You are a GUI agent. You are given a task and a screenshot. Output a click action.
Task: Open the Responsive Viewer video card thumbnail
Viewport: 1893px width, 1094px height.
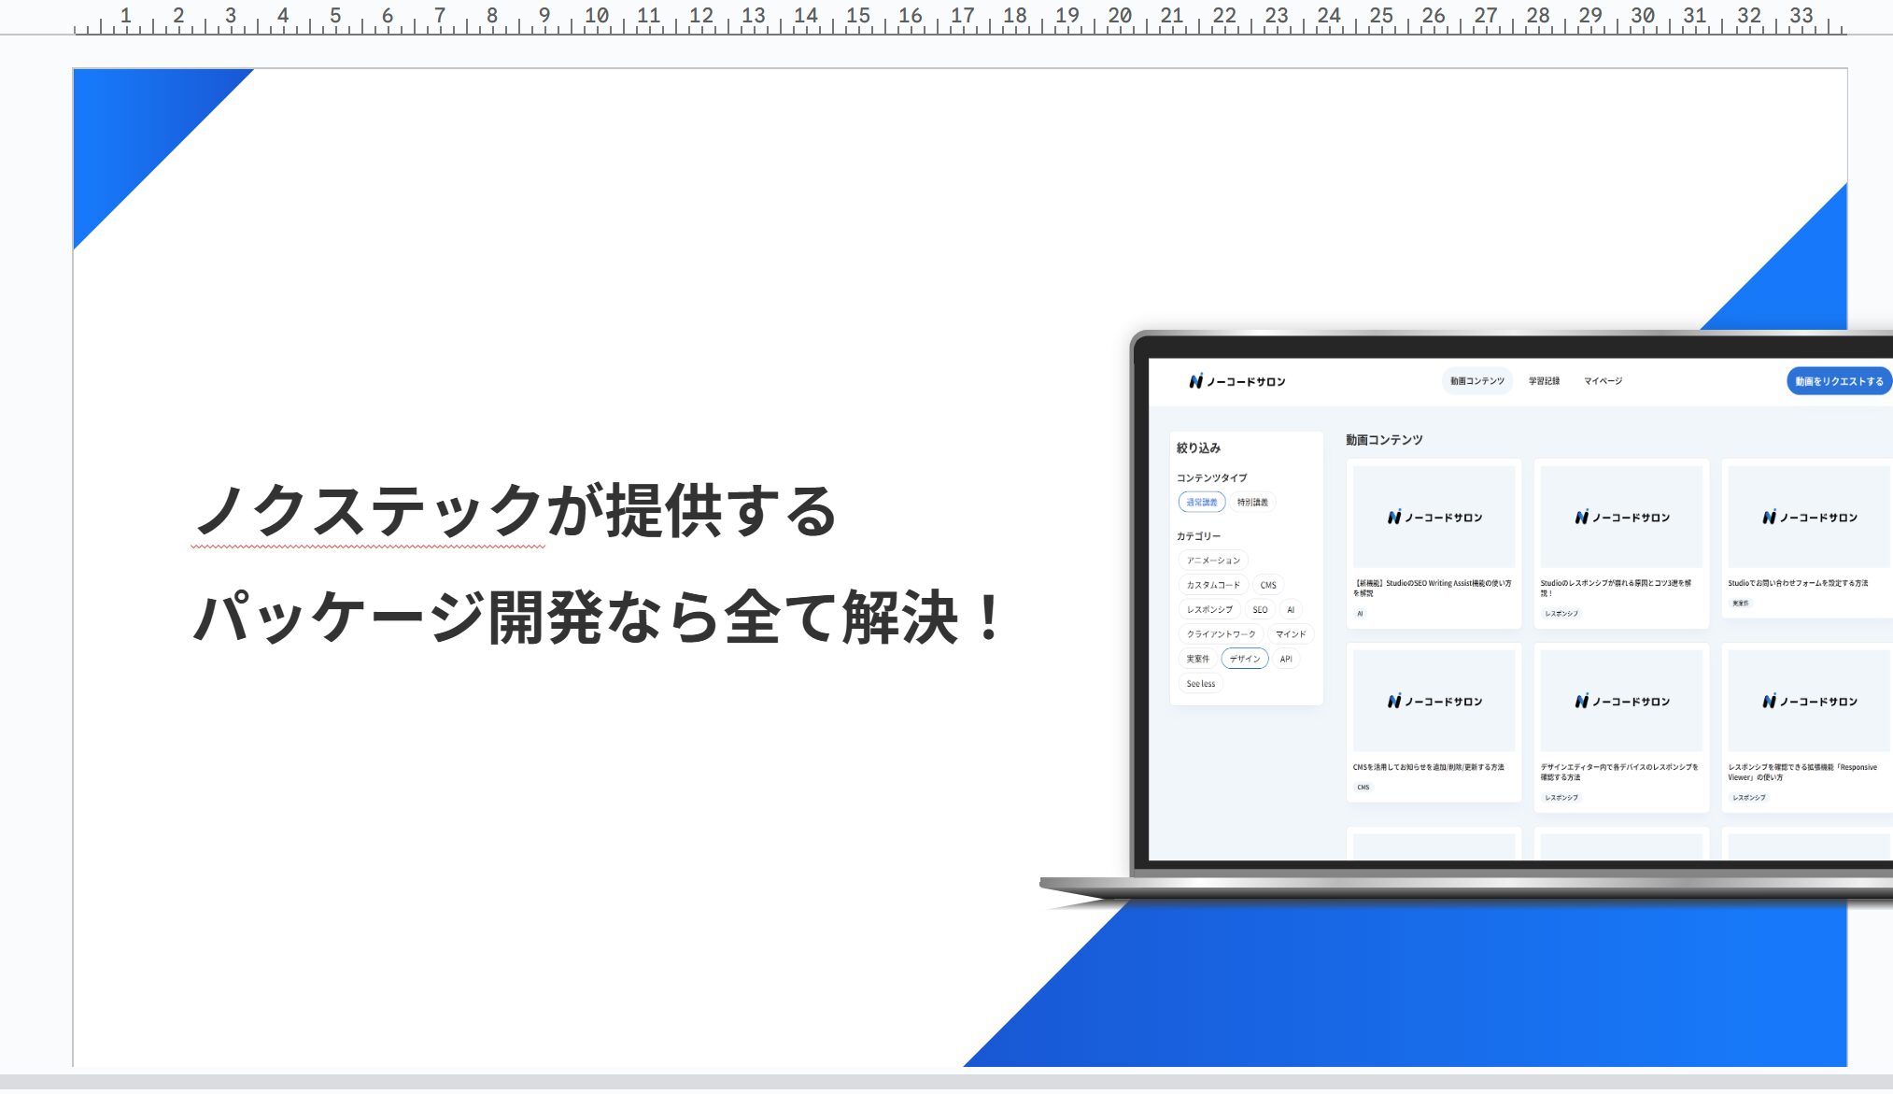point(1809,701)
